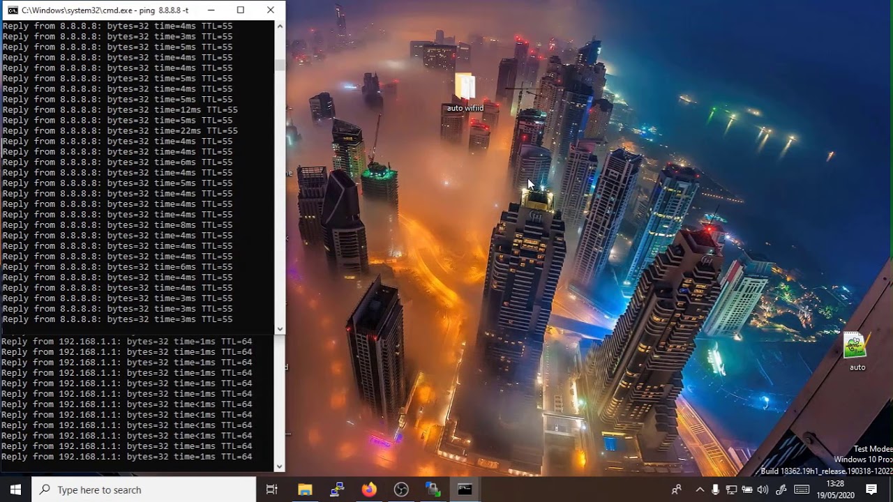Viewport: 893px width, 502px height.
Task: Click the reply line with time=22ms
Action: (x=120, y=130)
